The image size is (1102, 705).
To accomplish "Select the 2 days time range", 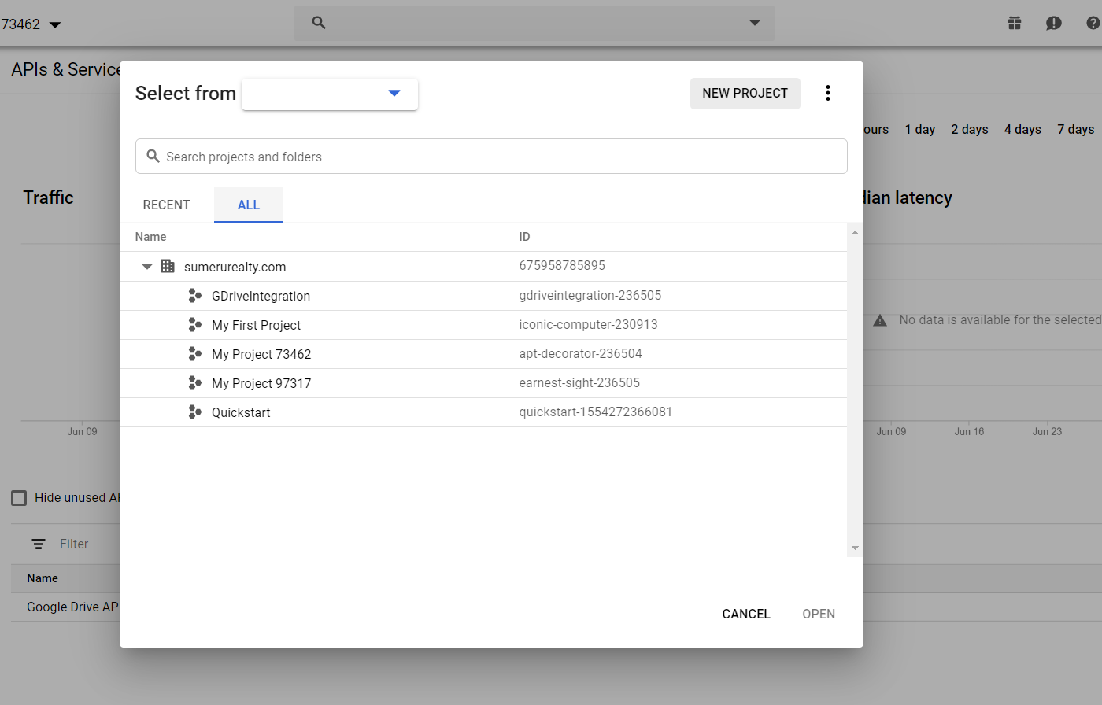I will tap(970, 129).
